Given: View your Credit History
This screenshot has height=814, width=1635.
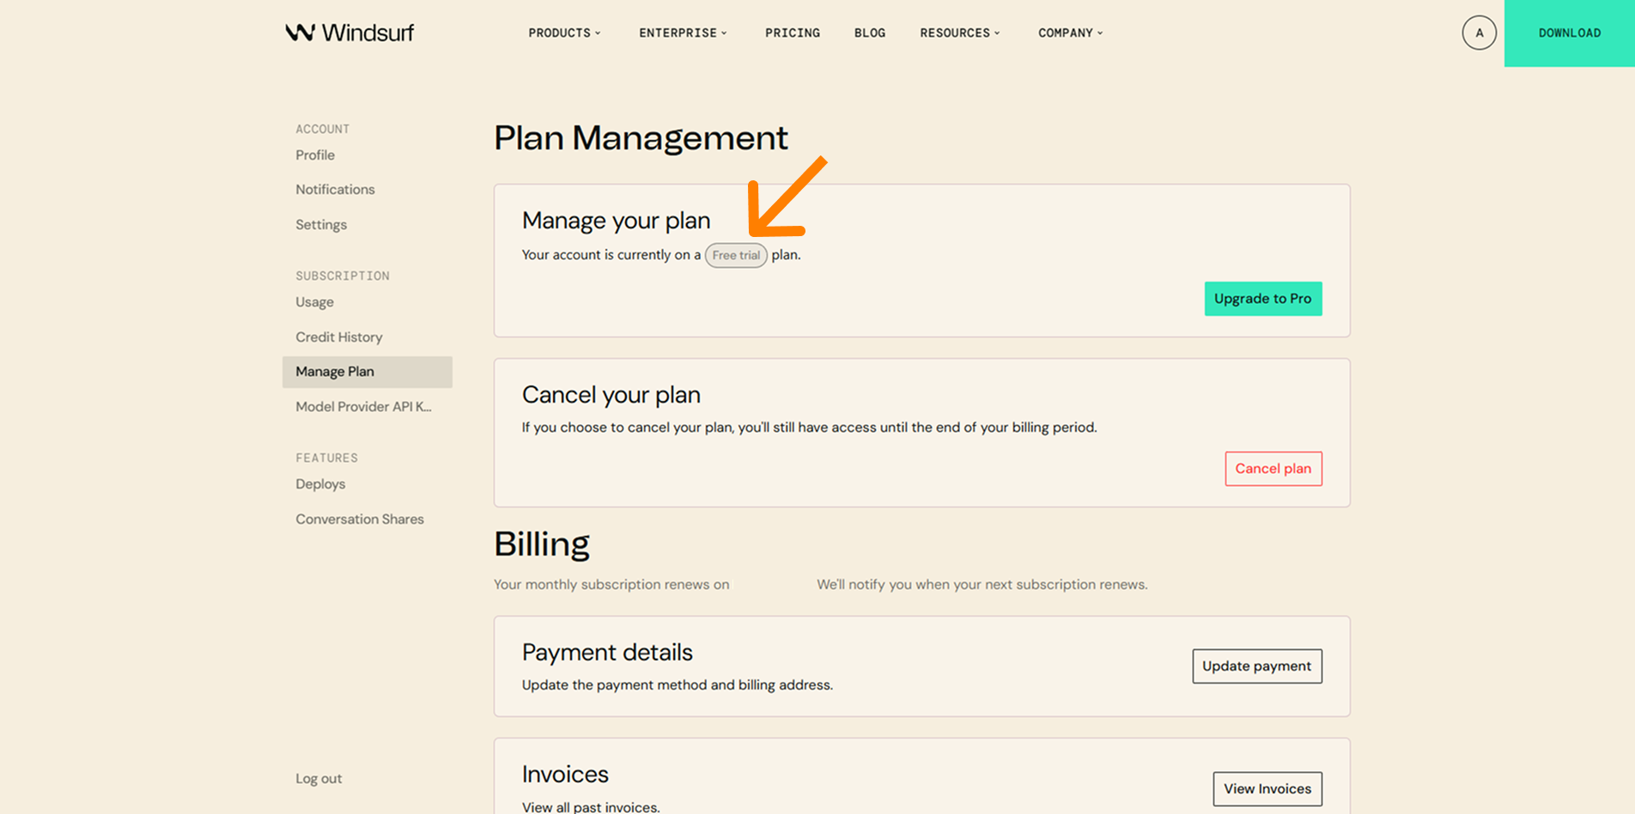Looking at the screenshot, I should (338, 337).
